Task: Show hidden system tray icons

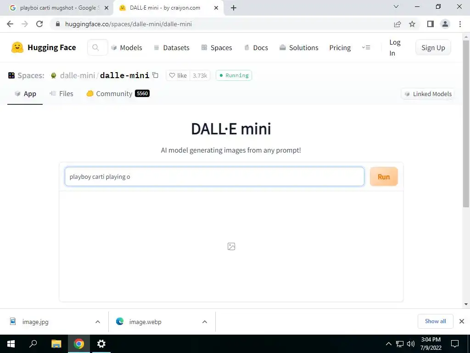Action: point(388,344)
